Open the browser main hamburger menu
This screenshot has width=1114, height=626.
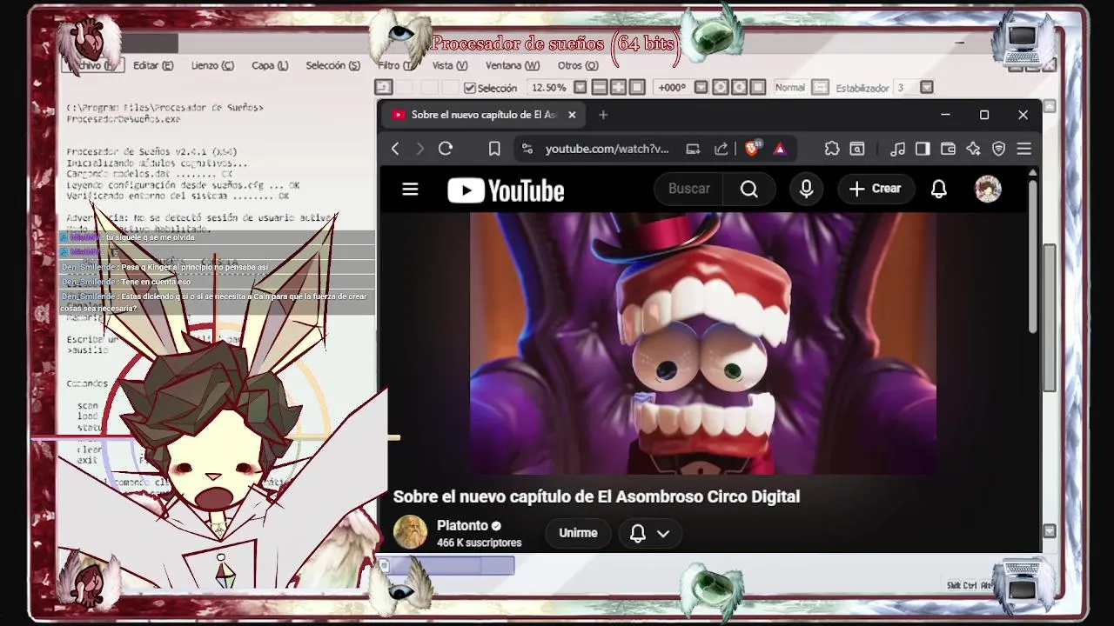click(x=1024, y=149)
